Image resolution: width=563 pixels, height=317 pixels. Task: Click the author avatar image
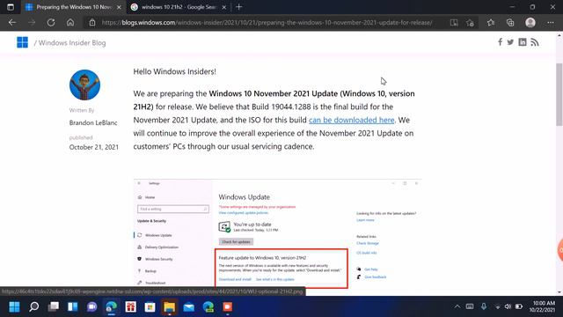click(x=84, y=85)
